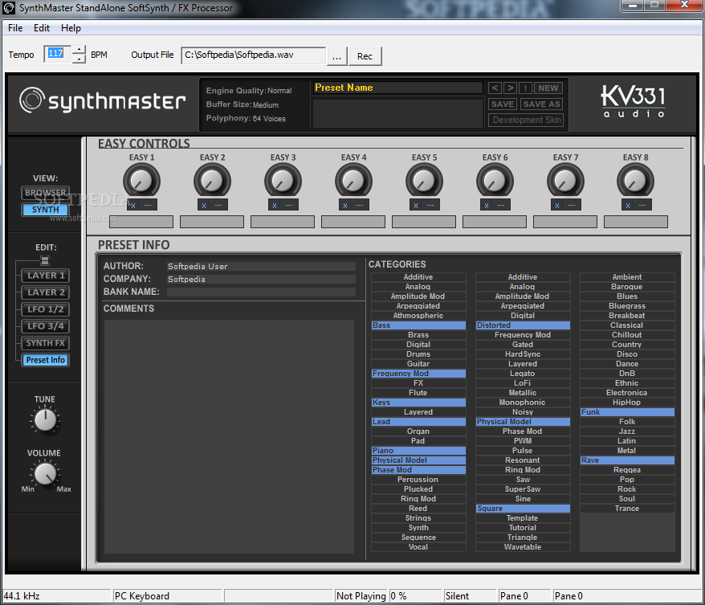Click the EASY 8 knob

click(x=635, y=182)
